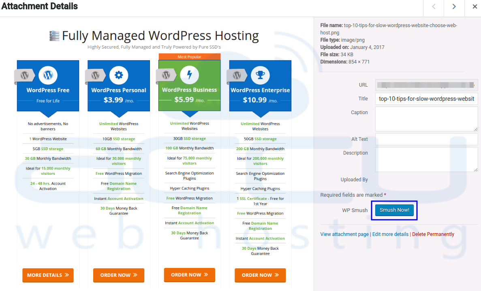Click the File name text in details

[x=389, y=29]
